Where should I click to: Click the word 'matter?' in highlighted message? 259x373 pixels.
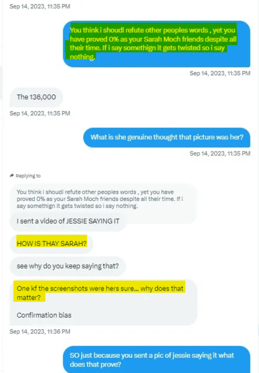29,298
